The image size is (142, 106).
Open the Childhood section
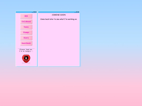[x=26, y=22]
